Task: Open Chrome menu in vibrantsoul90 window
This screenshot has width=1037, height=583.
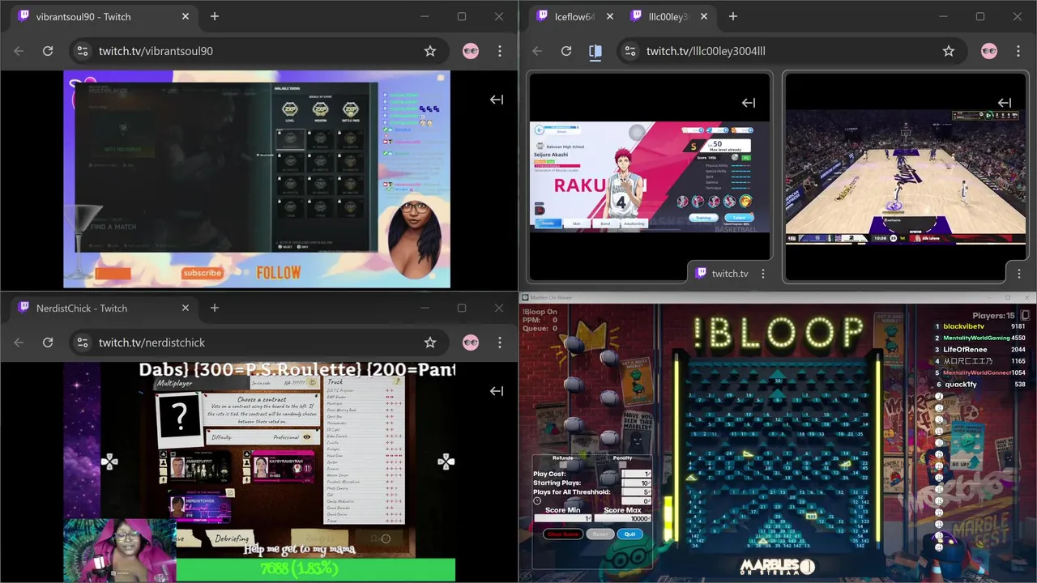Action: click(500, 51)
